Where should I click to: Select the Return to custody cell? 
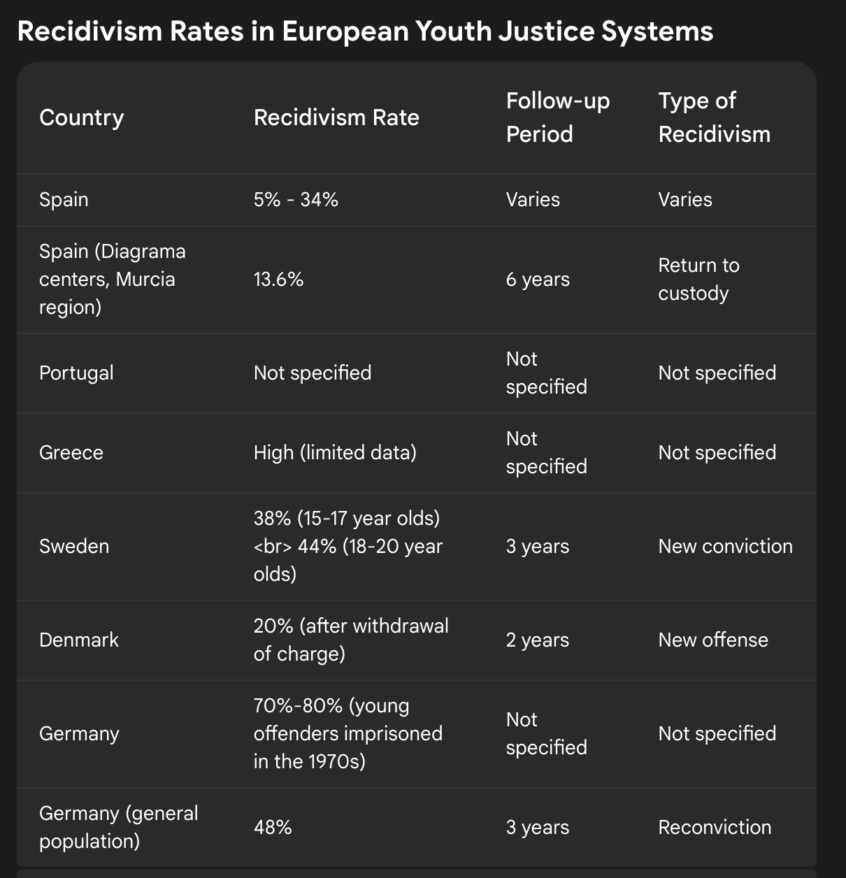click(698, 279)
